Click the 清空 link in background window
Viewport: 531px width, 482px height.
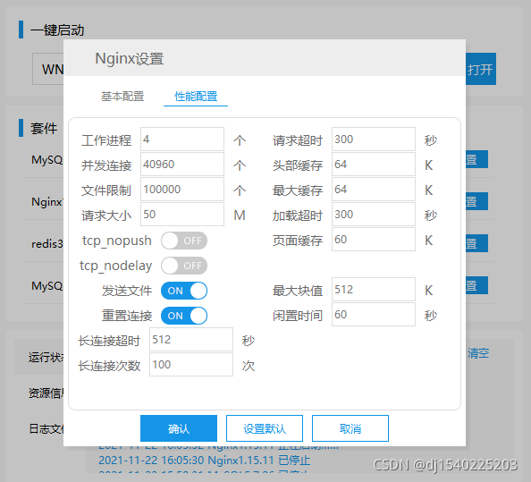pyautogui.click(x=478, y=353)
